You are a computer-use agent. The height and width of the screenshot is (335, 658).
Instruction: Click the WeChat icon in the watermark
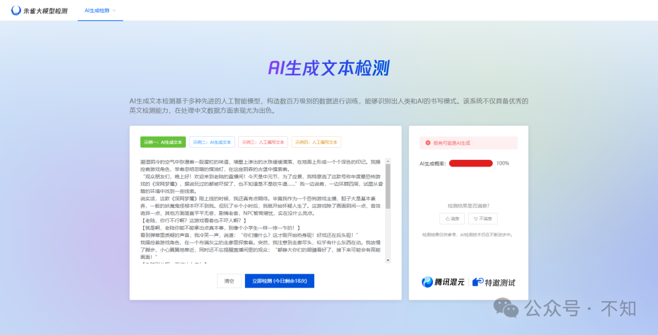(x=506, y=308)
